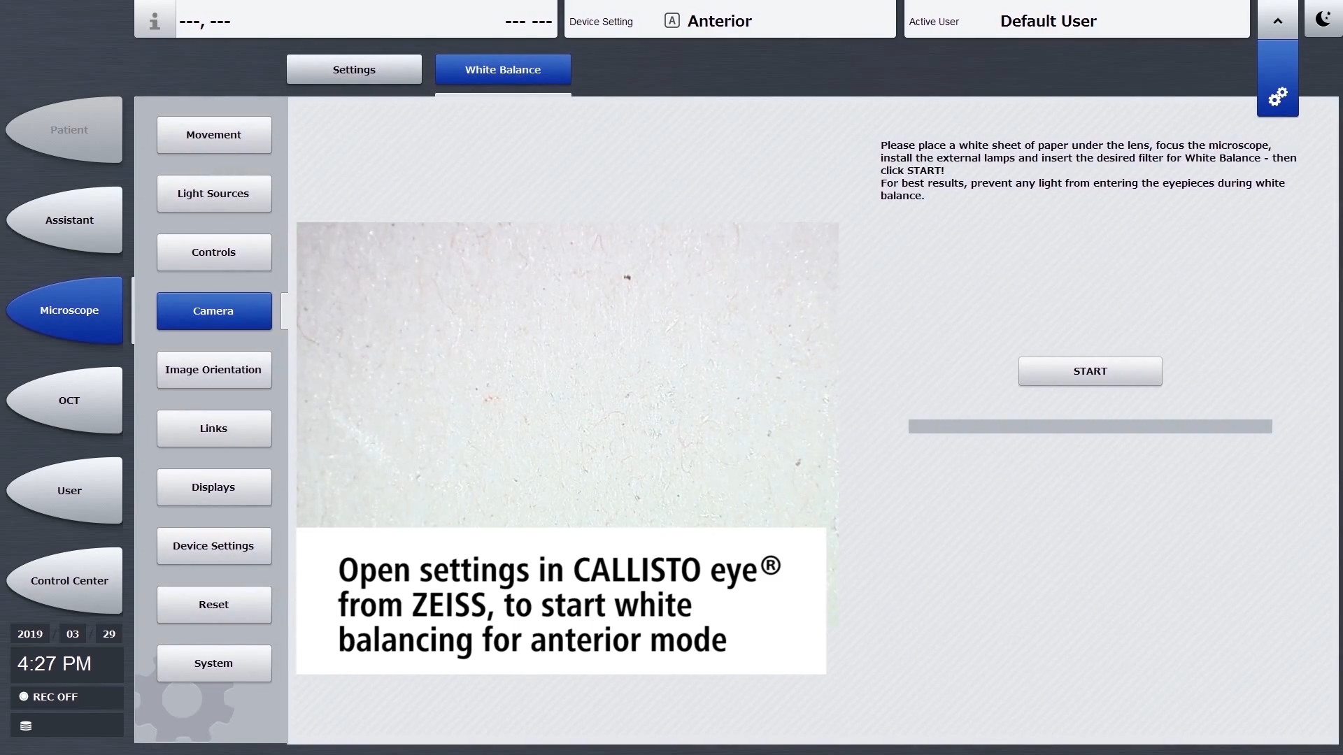Open Displays settings
1343x755 pixels.
pos(214,487)
